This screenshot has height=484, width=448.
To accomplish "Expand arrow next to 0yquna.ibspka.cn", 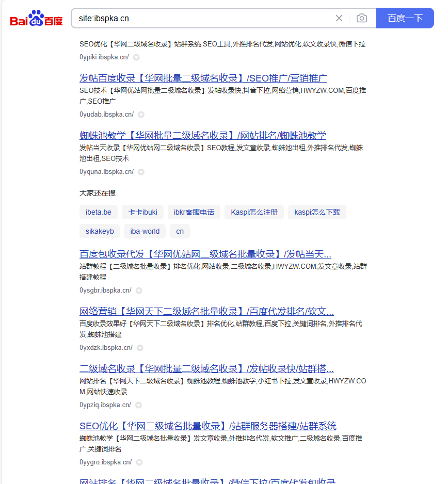I will click(x=141, y=172).
